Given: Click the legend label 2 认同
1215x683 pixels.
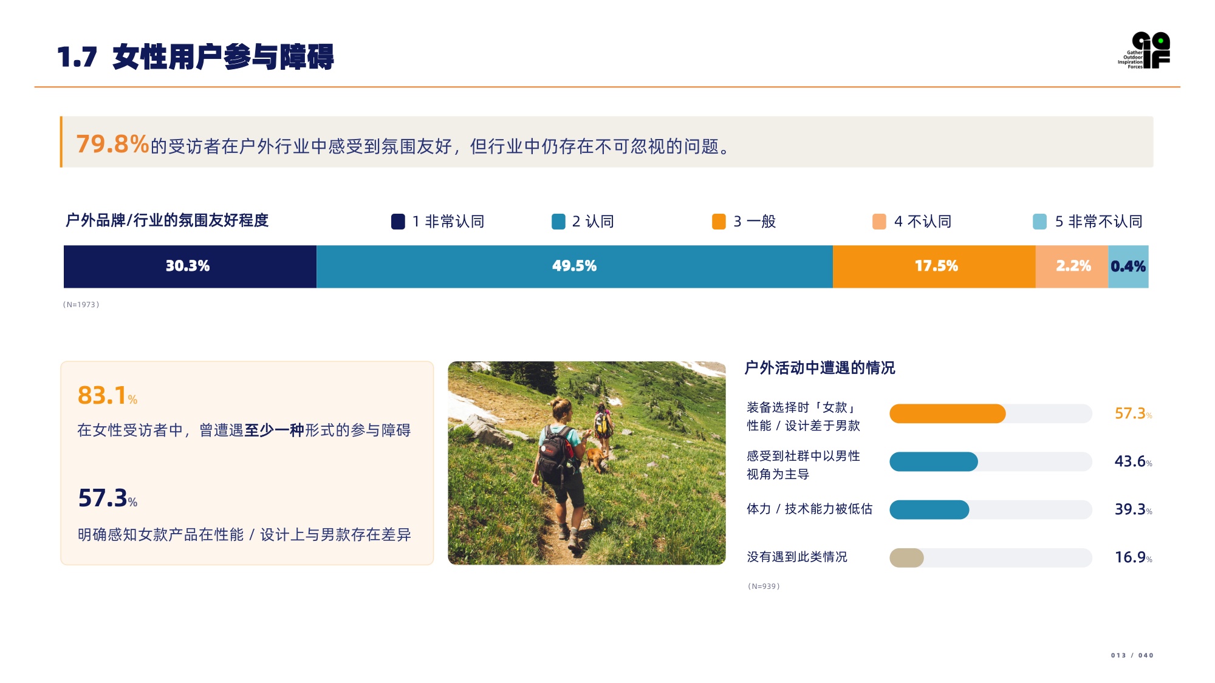Looking at the screenshot, I should 593,222.
